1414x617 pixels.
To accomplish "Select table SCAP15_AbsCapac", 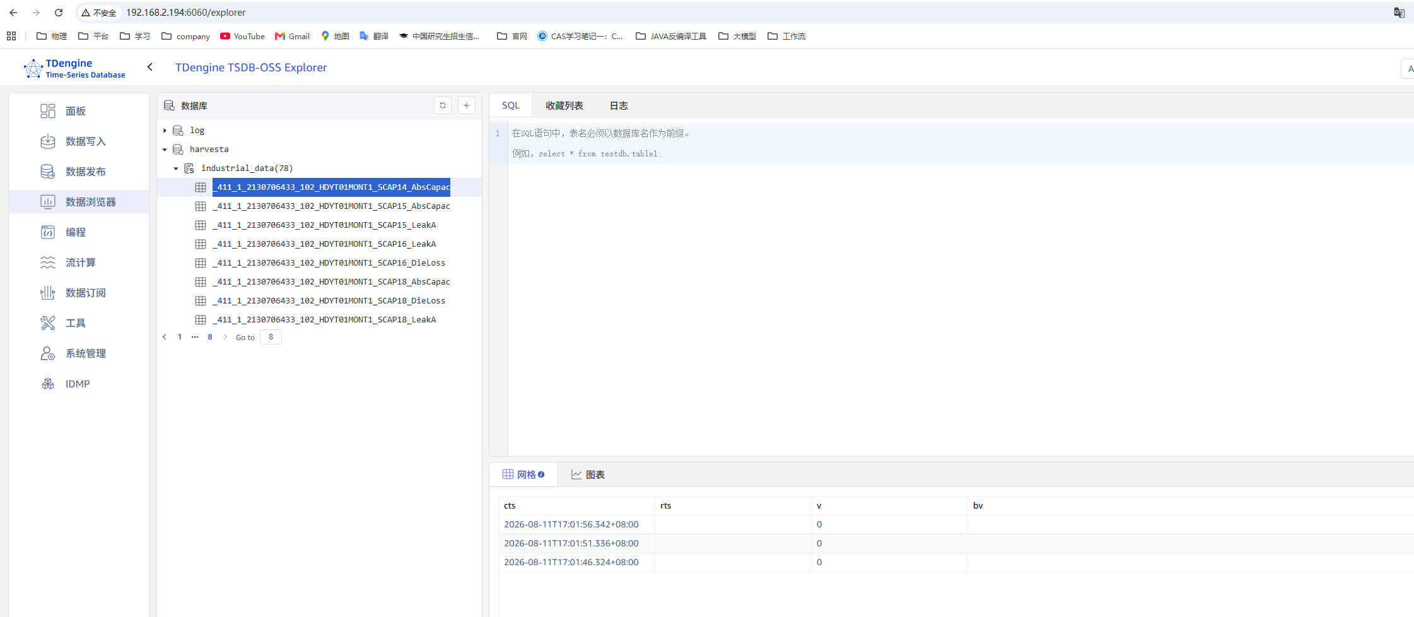I will click(x=331, y=206).
